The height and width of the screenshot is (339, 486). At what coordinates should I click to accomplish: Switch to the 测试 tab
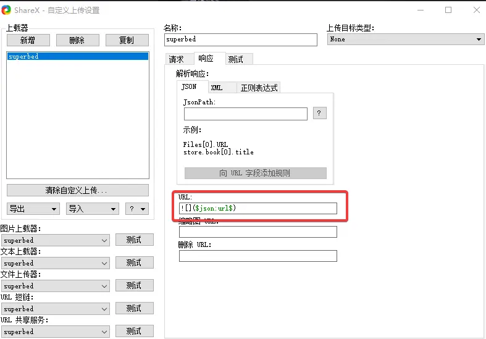pyautogui.click(x=239, y=59)
